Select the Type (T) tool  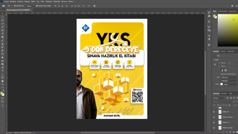click(2, 71)
